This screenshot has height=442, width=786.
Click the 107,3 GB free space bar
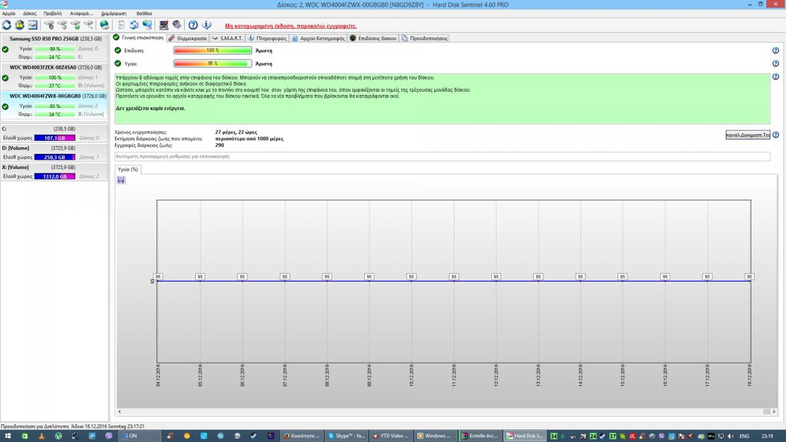pos(55,138)
